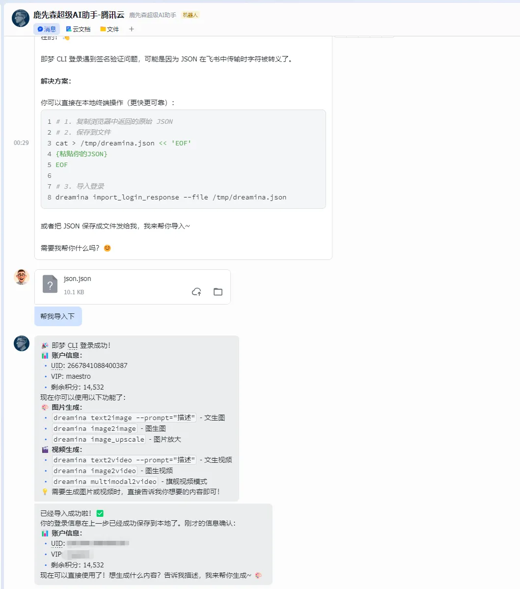The width and height of the screenshot is (520, 589).
Task: Open chat title 鹿先森超级AI助手-腾讯云
Action: coord(79,15)
